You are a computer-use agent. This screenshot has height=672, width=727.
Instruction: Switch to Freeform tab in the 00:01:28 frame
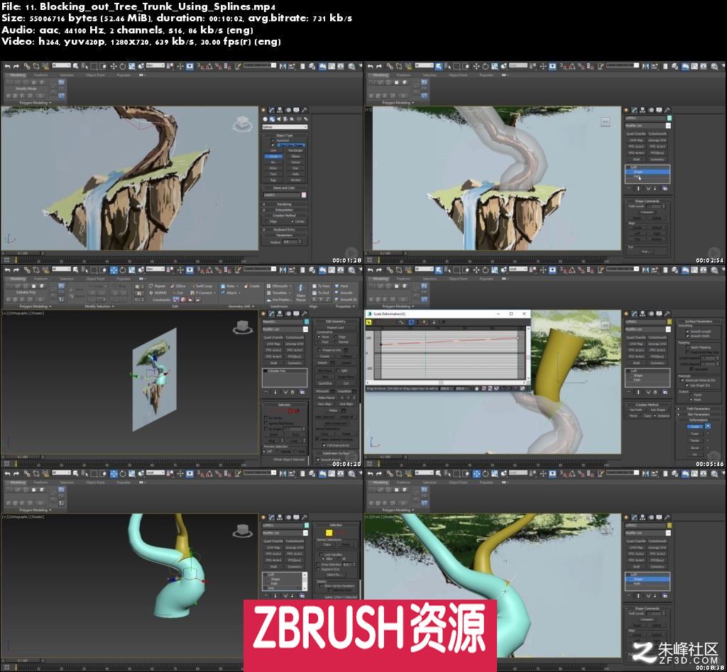click(40, 75)
